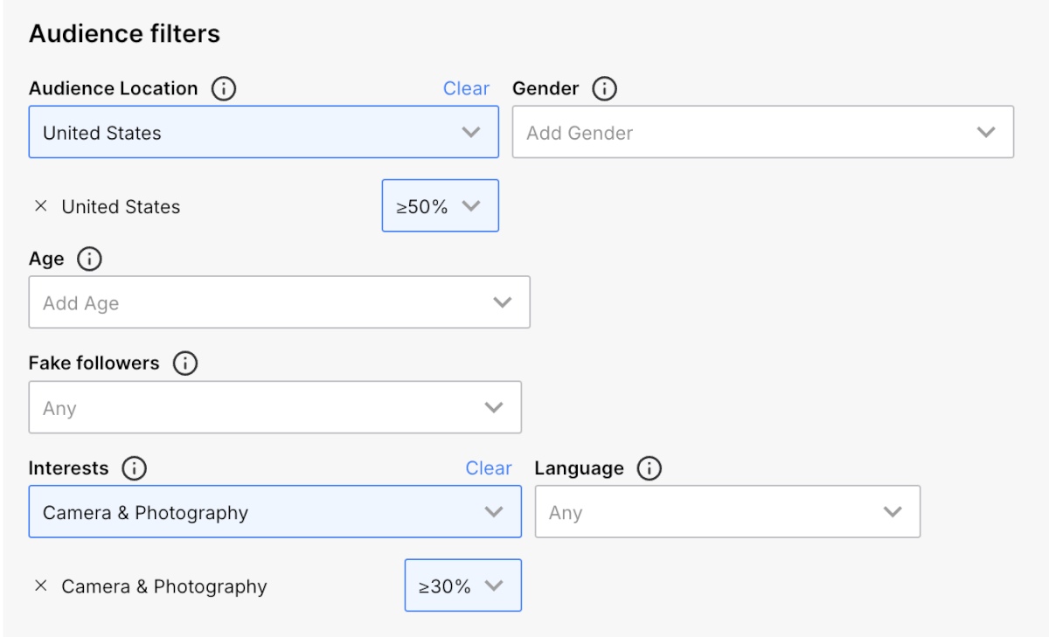Click the Interests info icon
This screenshot has width=1049, height=637.
click(134, 468)
